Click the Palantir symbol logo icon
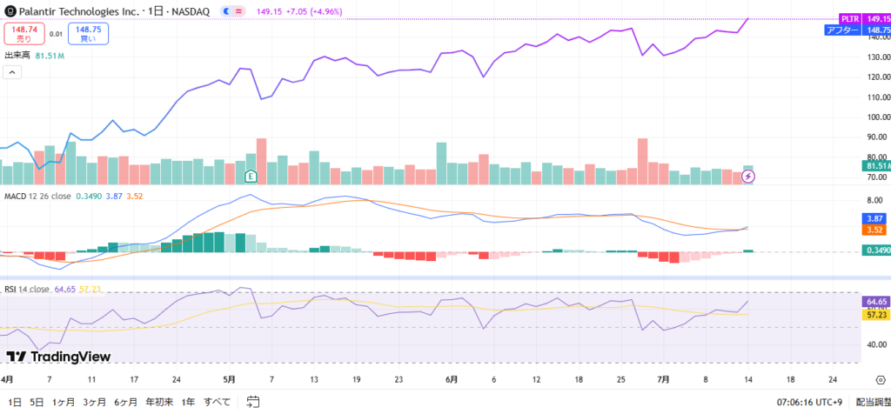The height and width of the screenshot is (414, 891). 9,10
